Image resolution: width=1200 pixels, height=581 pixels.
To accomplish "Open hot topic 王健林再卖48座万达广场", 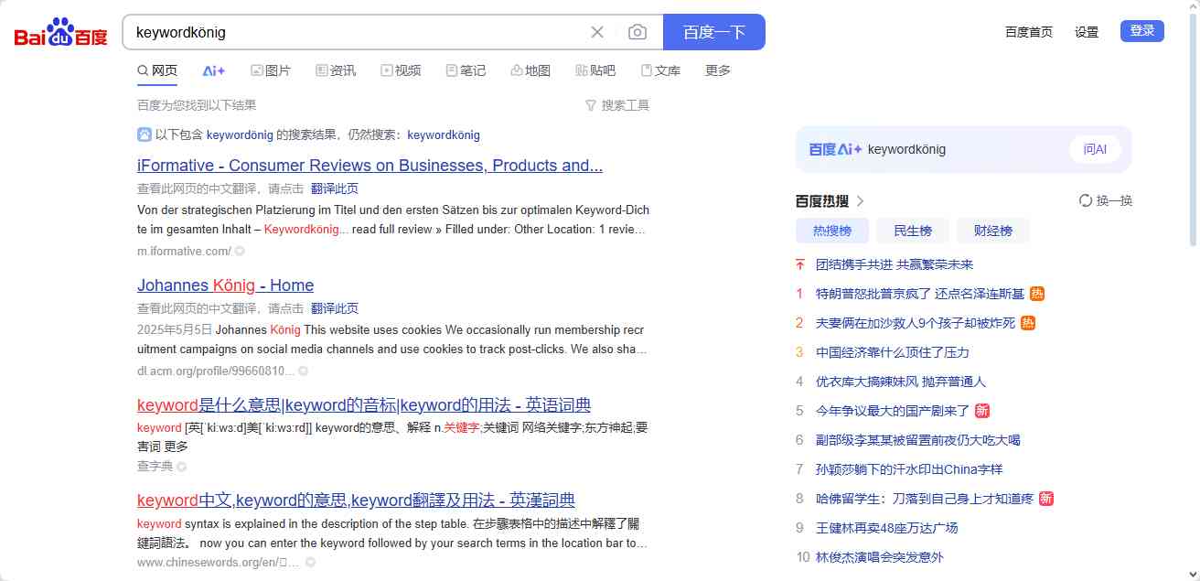I will 887,528.
